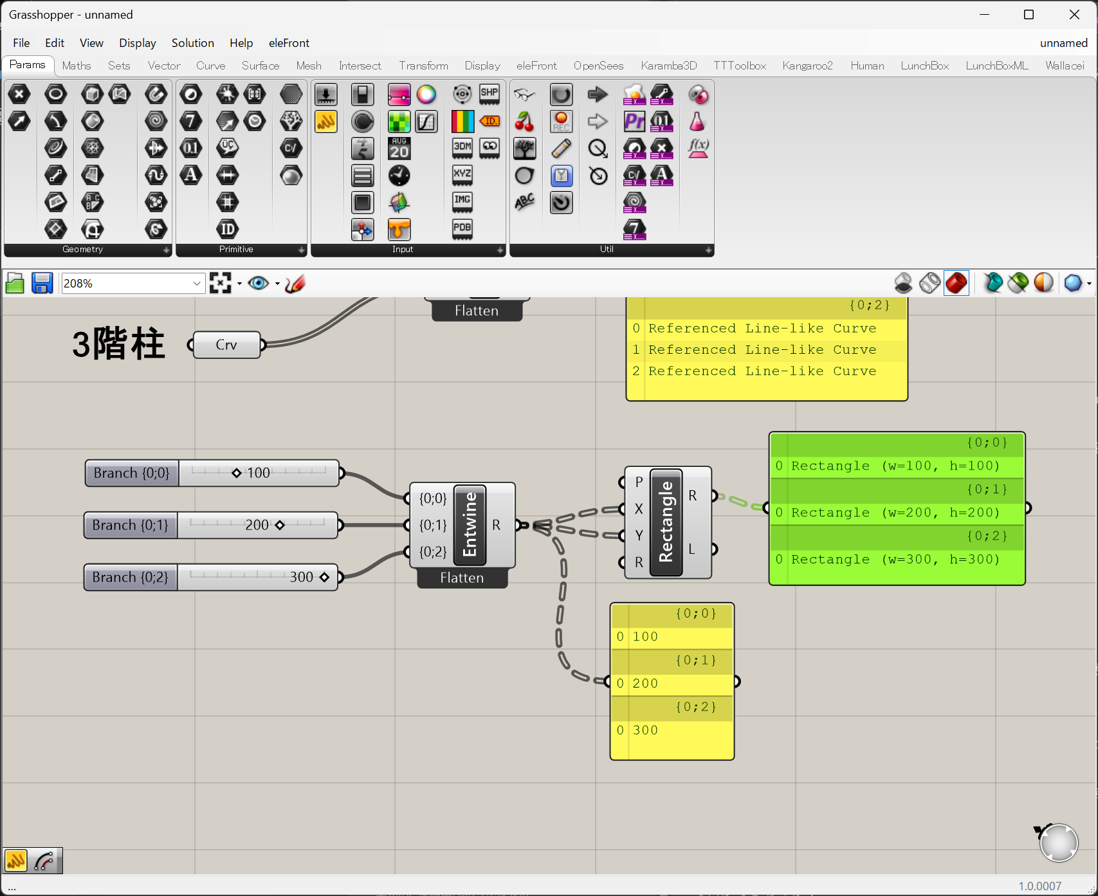Click the Entwine component
Image resolution: width=1098 pixels, height=896 pixels.
[470, 525]
